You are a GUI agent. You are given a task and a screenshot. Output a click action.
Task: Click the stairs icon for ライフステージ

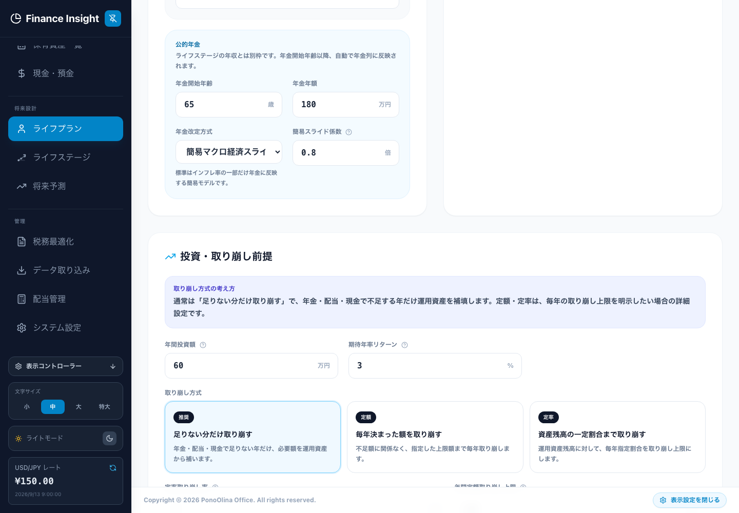click(22, 157)
